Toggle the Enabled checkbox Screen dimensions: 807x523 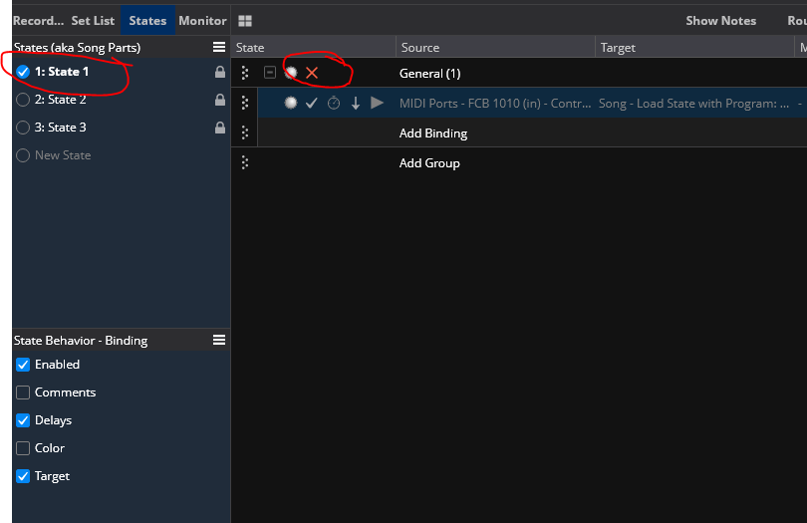[23, 365]
